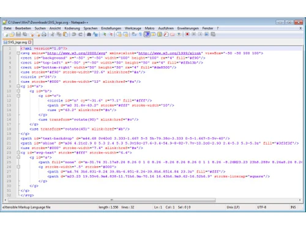Open the Datei menu
This screenshot has width=306, height=230.
tap(7, 28)
